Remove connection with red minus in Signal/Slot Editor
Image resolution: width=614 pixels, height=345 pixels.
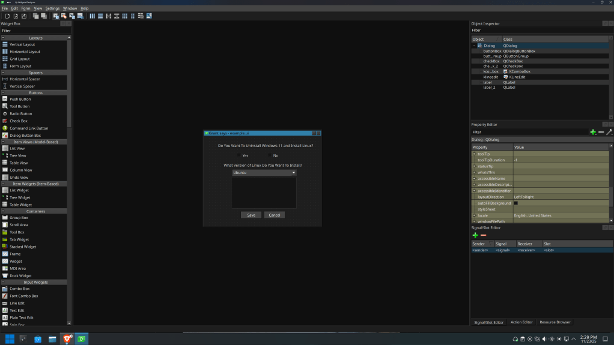click(483, 235)
